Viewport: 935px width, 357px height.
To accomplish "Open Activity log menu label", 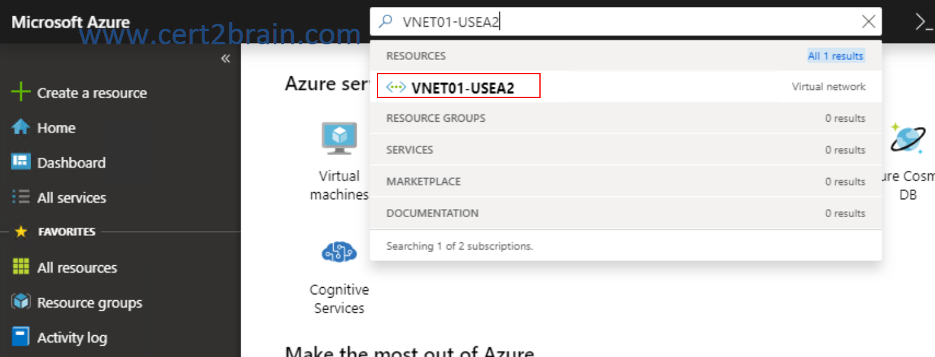I will coord(72,338).
